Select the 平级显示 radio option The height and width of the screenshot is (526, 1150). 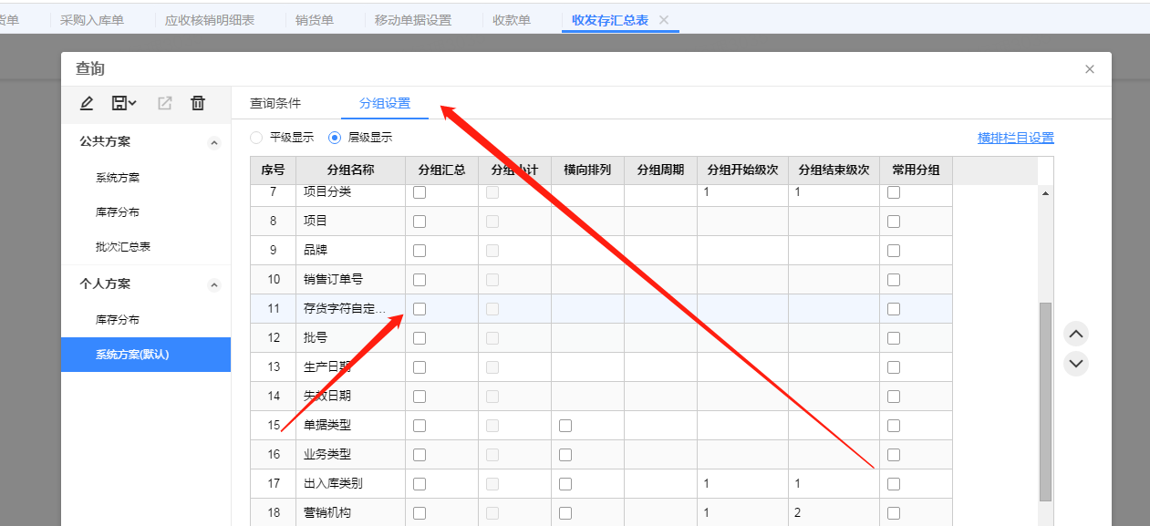pos(256,138)
